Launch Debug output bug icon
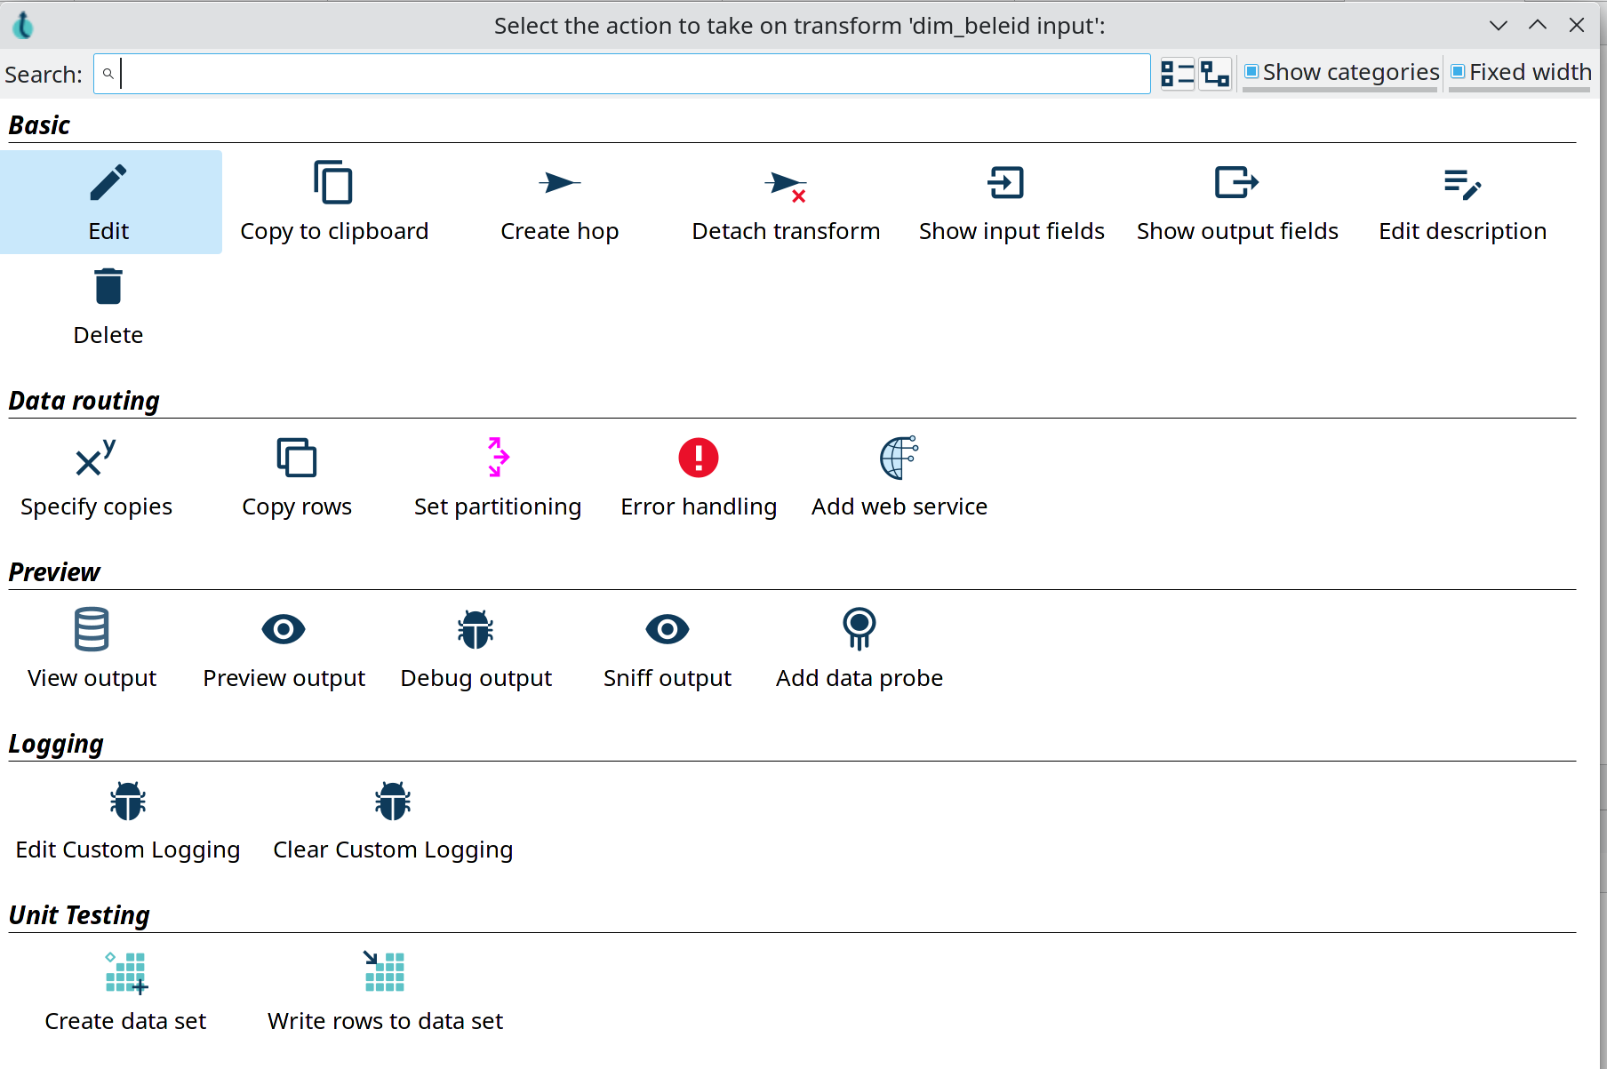This screenshot has height=1069, width=1607. [x=476, y=629]
